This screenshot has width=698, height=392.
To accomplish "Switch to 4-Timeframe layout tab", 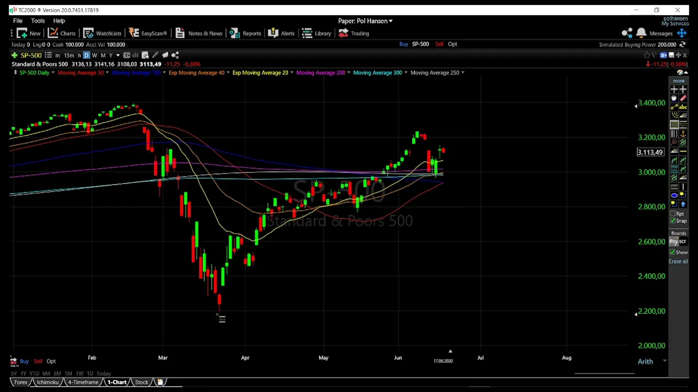I will pyautogui.click(x=83, y=382).
